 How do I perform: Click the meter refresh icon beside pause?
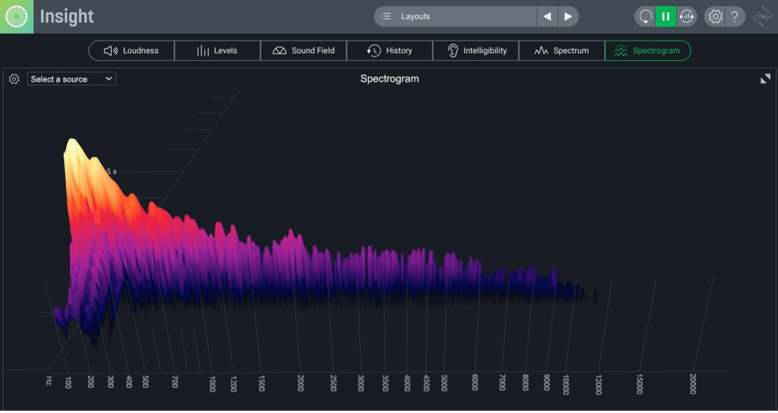[686, 17]
